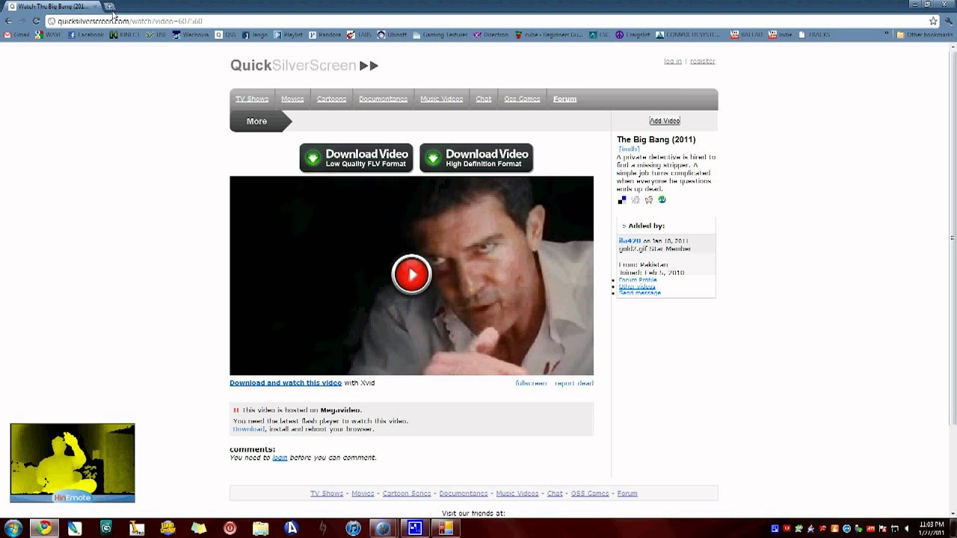The height and width of the screenshot is (538, 957).
Task: Open the Ubisoft bookmark
Action: tap(393, 34)
